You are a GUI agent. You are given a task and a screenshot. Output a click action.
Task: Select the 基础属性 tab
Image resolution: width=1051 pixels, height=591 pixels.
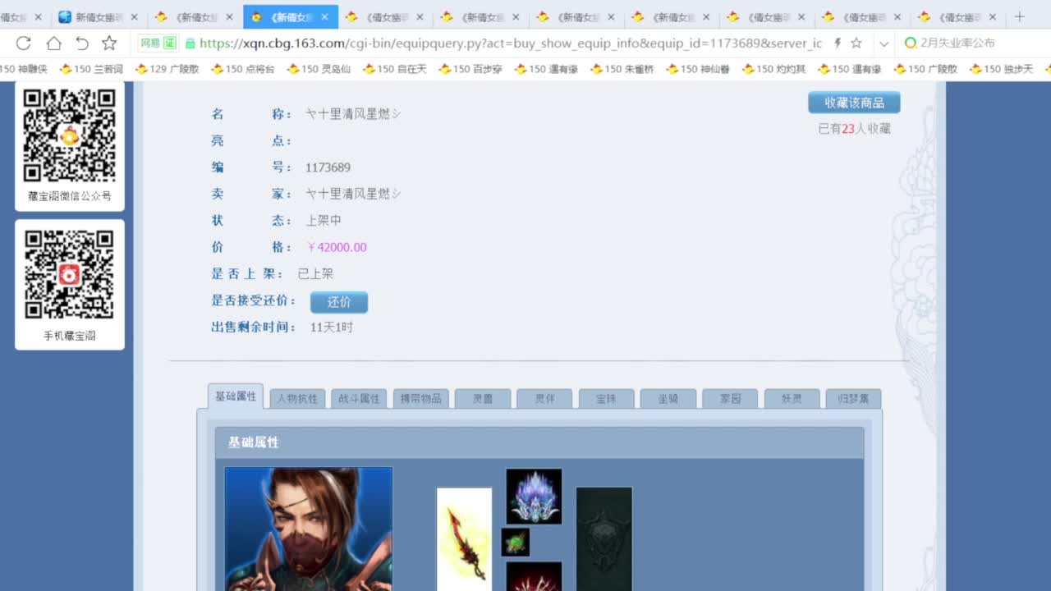pyautogui.click(x=236, y=396)
